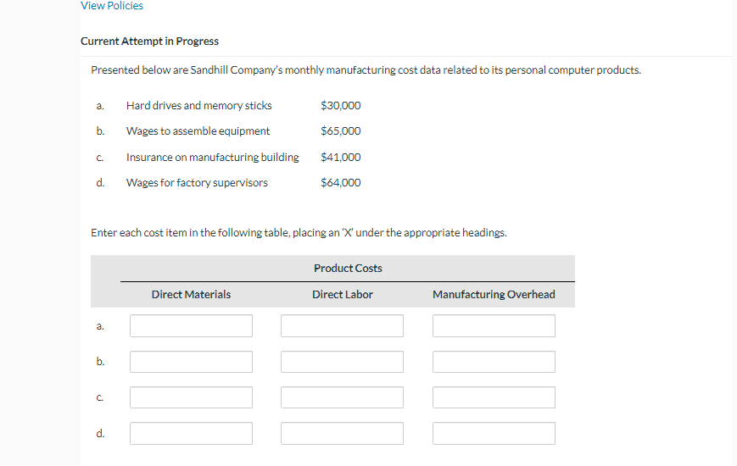This screenshot has width=737, height=466.
Task: Click Direct Materials field for row c
Action: 191,397
